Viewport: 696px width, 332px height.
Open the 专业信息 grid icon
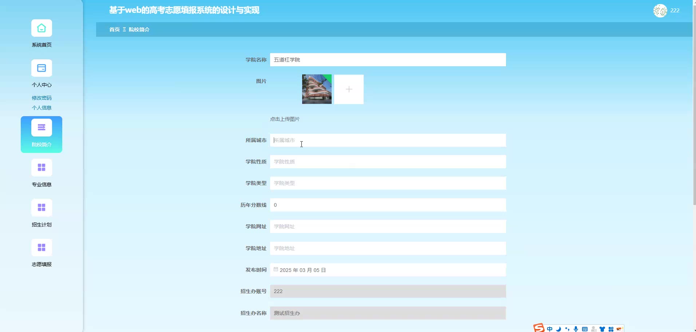pyautogui.click(x=41, y=167)
